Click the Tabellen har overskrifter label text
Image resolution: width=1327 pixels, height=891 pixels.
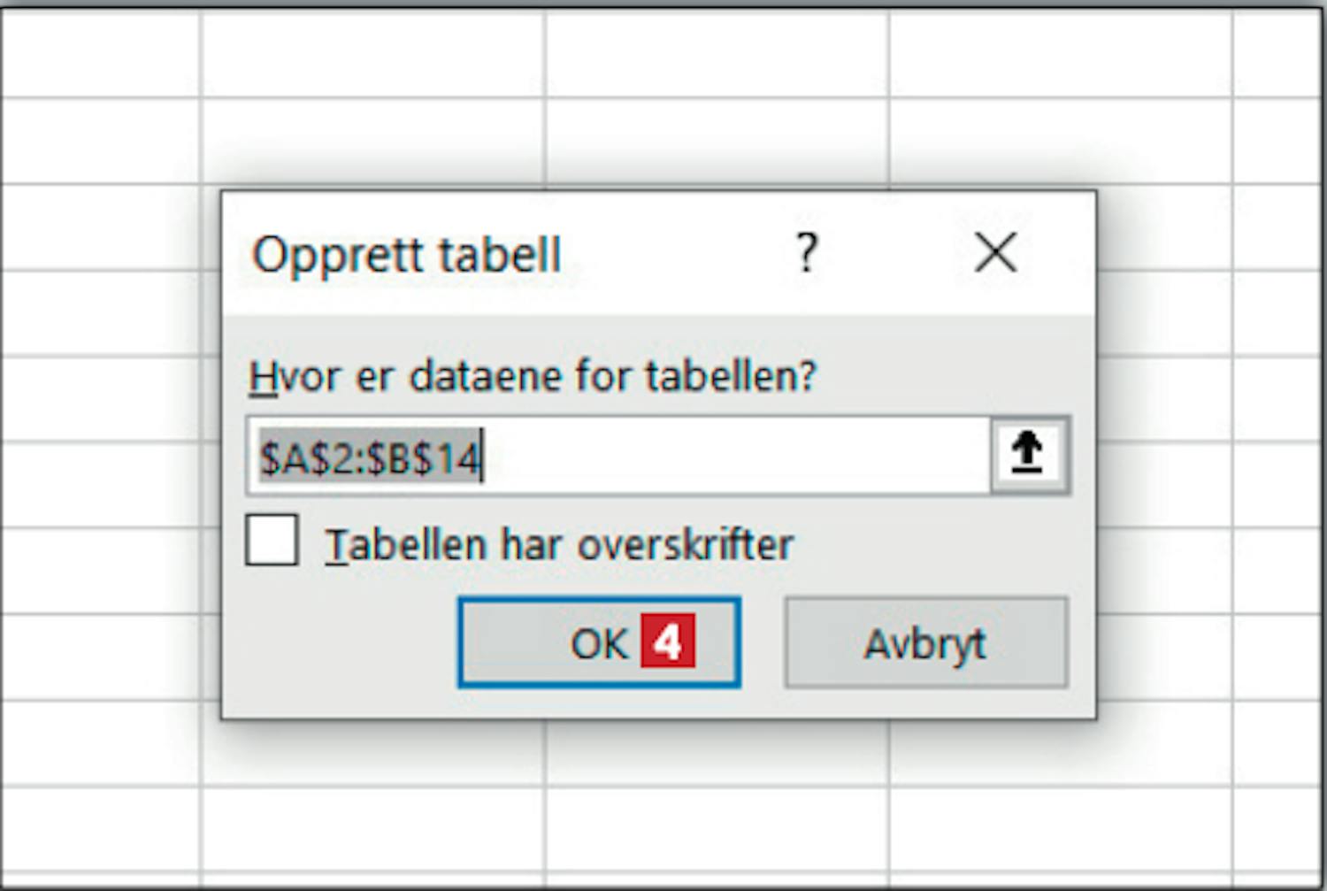tap(559, 544)
